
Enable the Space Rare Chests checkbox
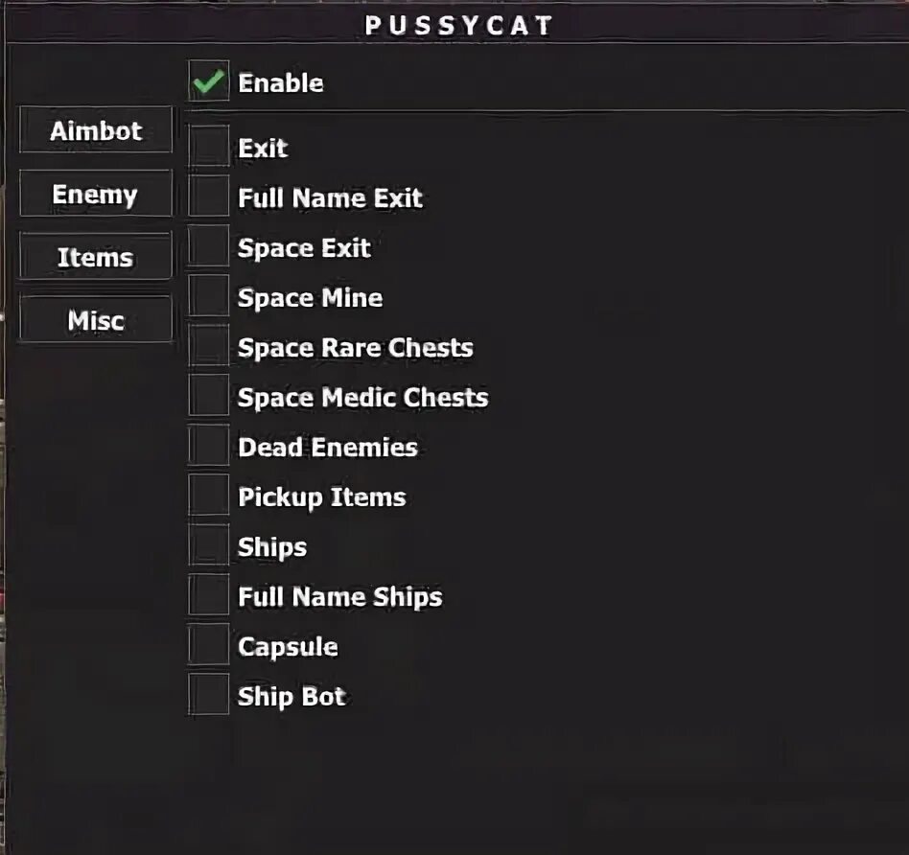point(209,345)
